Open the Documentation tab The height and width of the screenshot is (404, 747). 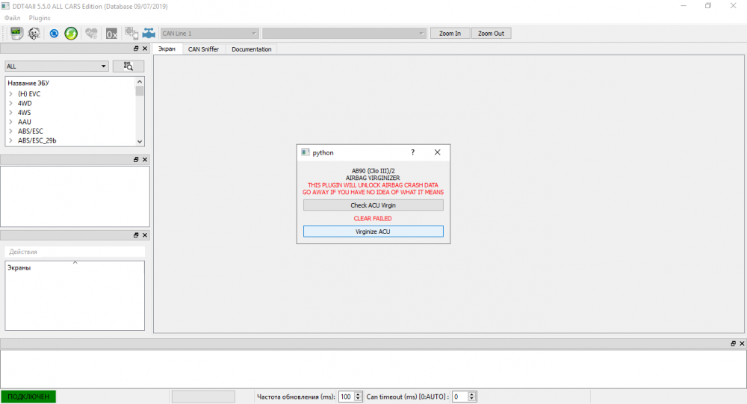tap(252, 49)
